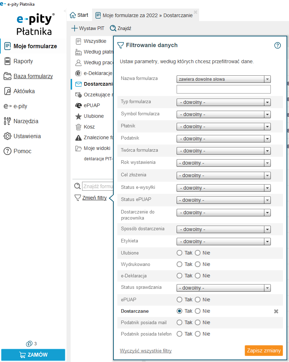Expand the Rok wystawienia dropdown

pyautogui.click(x=223, y=163)
